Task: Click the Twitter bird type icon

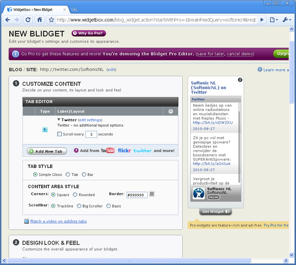Action: pos(45,130)
